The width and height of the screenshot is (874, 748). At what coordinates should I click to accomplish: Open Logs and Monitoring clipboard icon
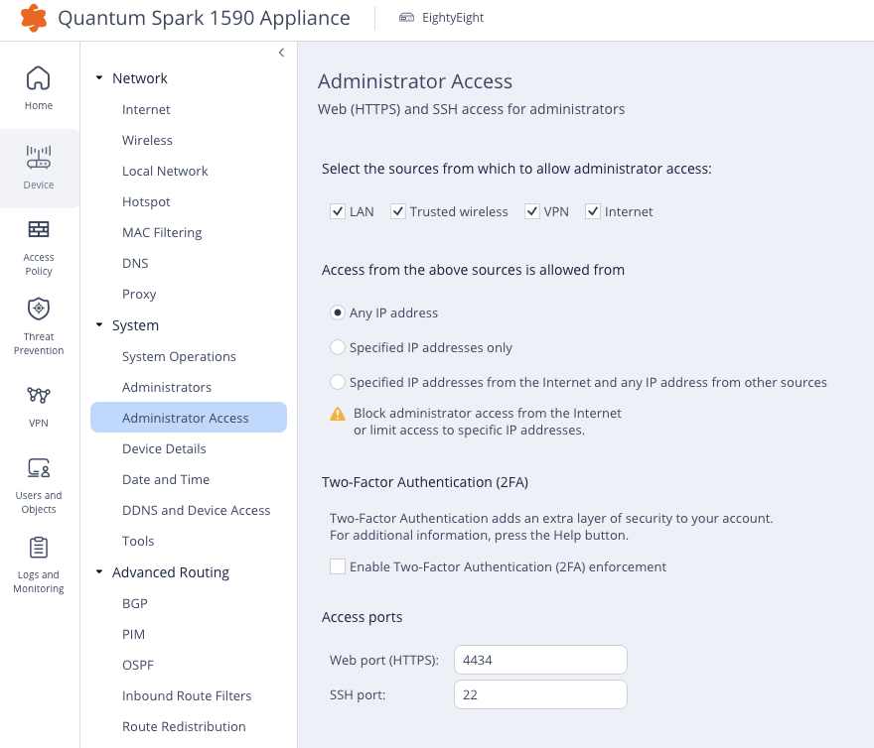39,548
